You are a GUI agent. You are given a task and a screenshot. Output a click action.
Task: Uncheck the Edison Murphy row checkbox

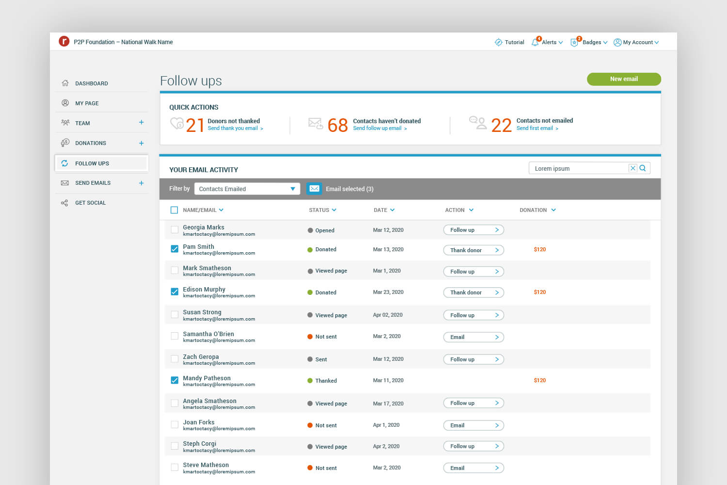tap(174, 291)
